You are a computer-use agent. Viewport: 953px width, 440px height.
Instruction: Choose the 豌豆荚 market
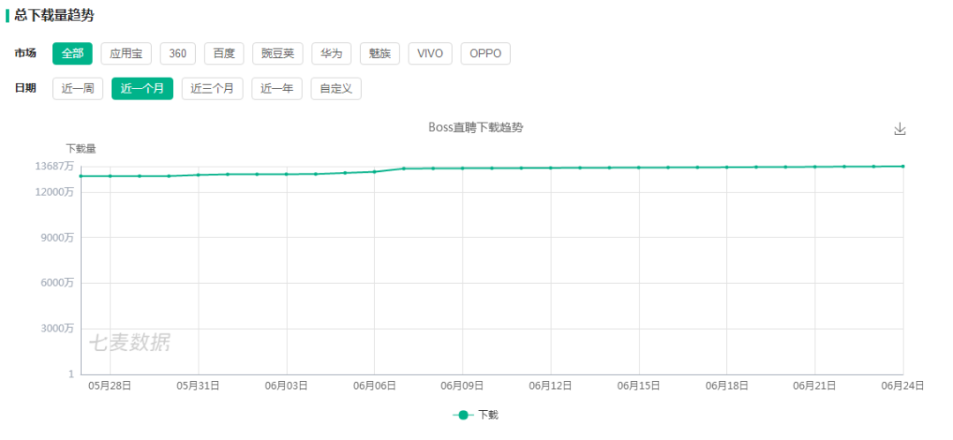(278, 54)
